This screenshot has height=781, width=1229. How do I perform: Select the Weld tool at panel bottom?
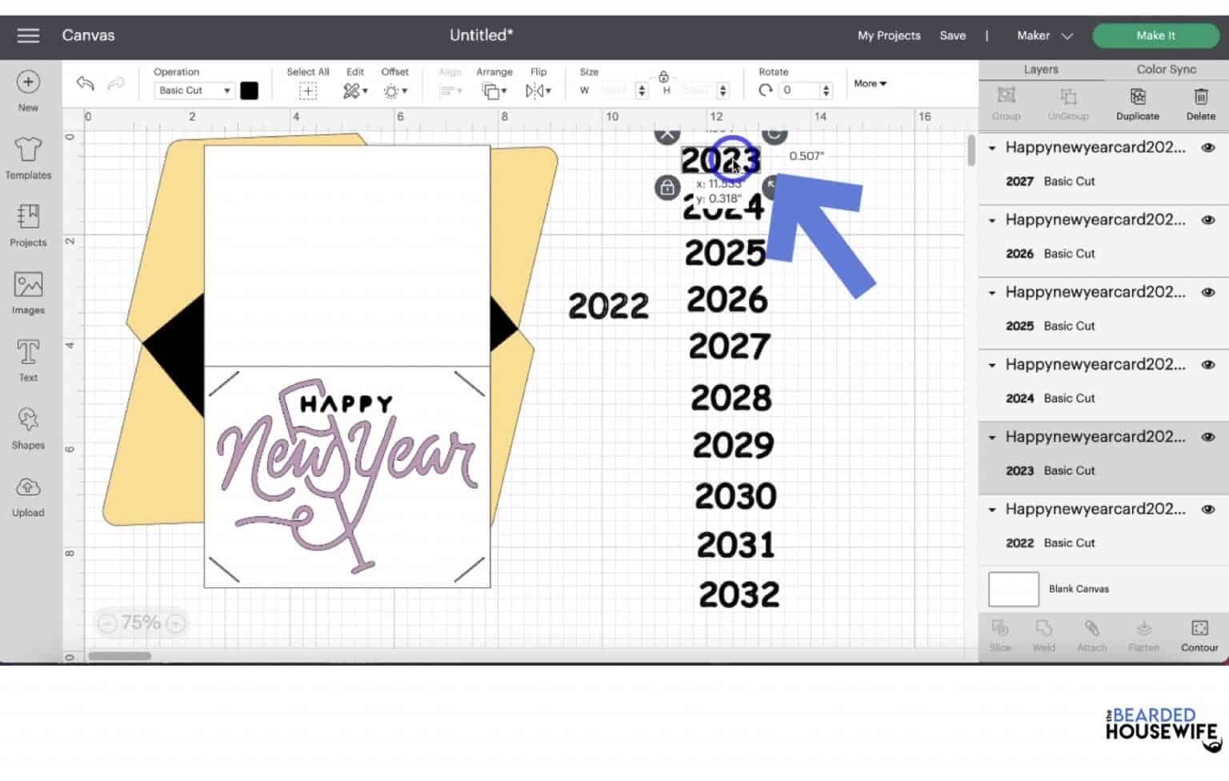click(1043, 635)
